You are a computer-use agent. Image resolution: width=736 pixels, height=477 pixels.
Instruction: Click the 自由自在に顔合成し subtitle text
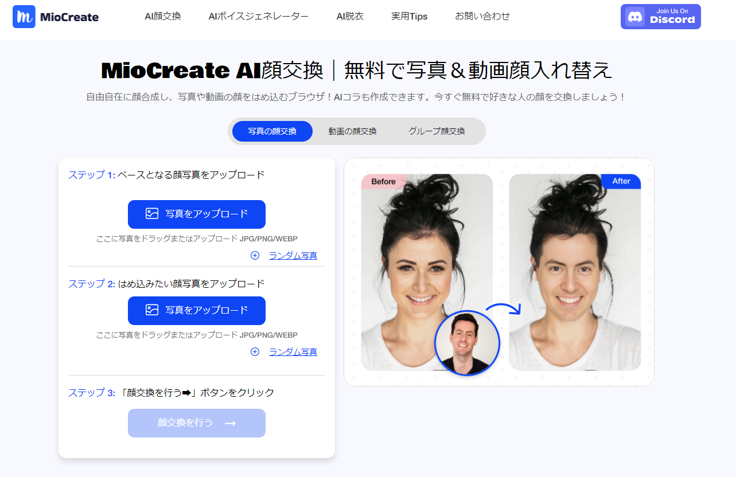[x=356, y=97]
